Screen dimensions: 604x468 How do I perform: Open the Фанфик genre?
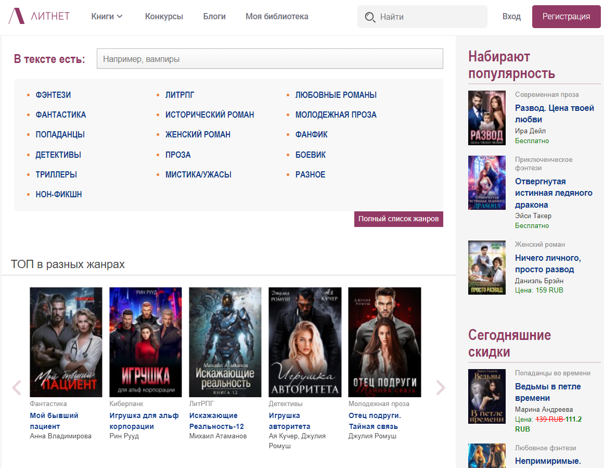[311, 134]
